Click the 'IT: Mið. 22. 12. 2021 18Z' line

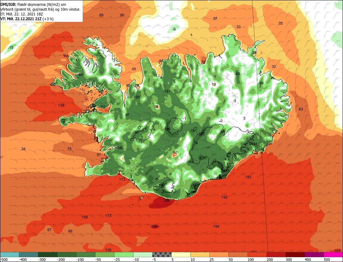coord(22,14)
